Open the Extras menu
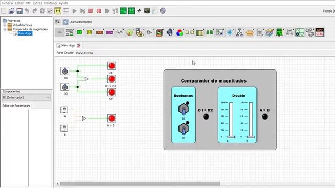335x188 pixels. pos(37,3)
